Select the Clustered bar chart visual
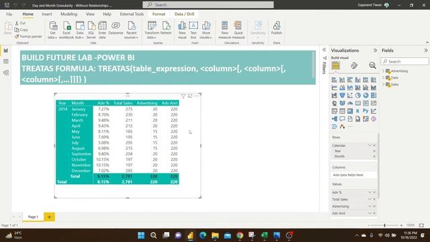The image size is (430, 242). pos(350,80)
